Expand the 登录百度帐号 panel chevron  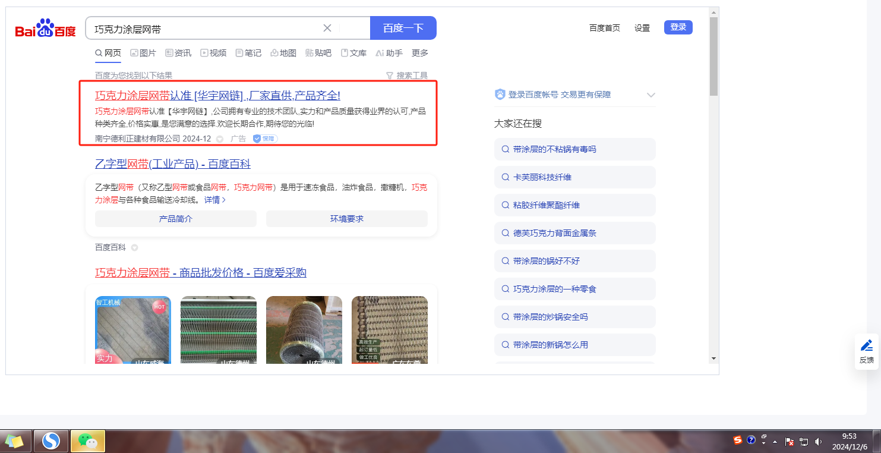tap(651, 95)
